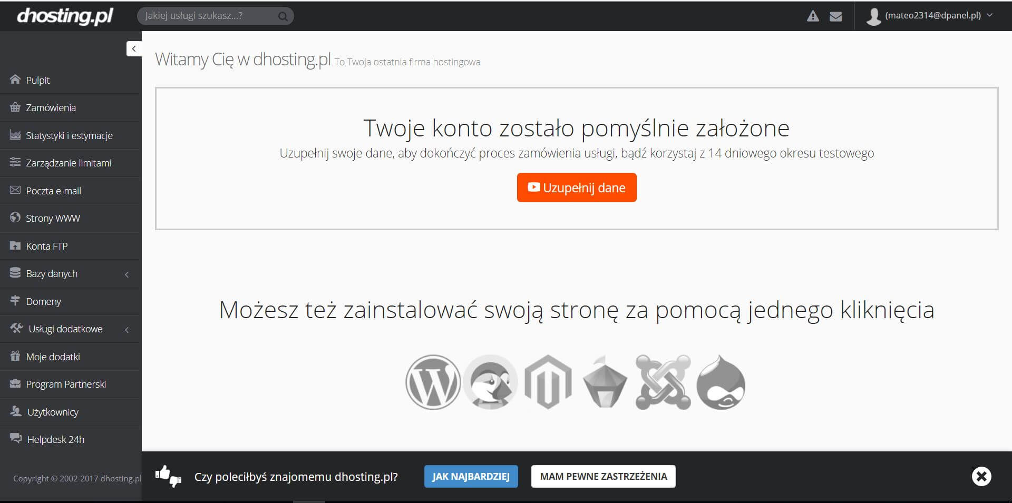1012x503 pixels.
Task: Click the Copyright 2002-2017 dhosting.pl text
Action: coord(77,478)
